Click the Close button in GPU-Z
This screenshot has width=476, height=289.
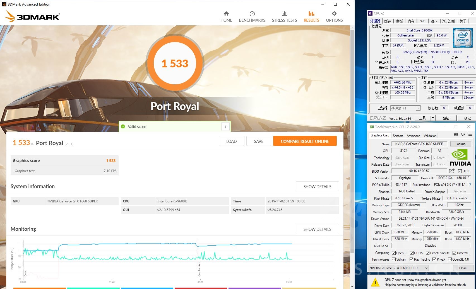point(463,268)
